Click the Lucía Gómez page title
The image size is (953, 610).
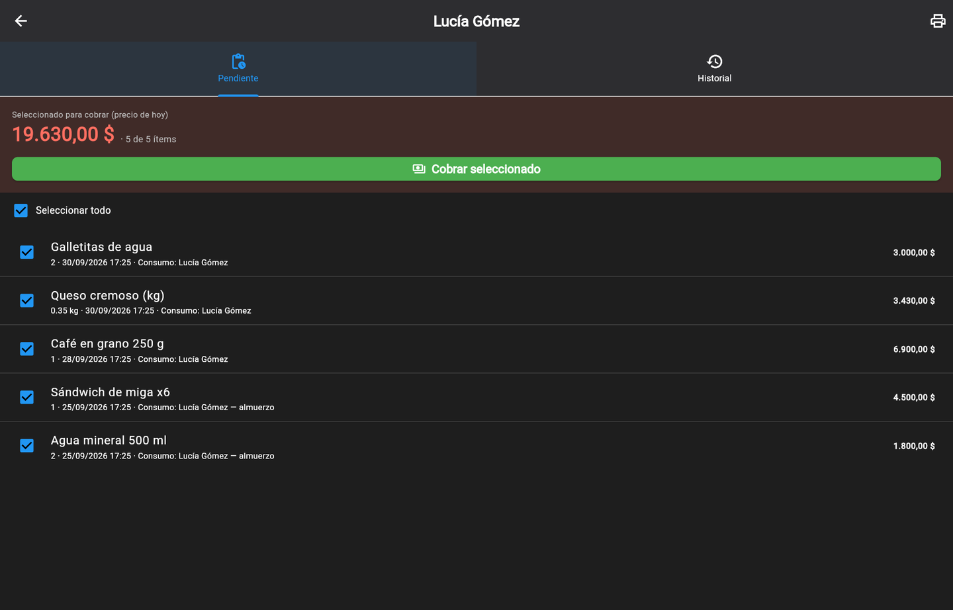coord(476,21)
